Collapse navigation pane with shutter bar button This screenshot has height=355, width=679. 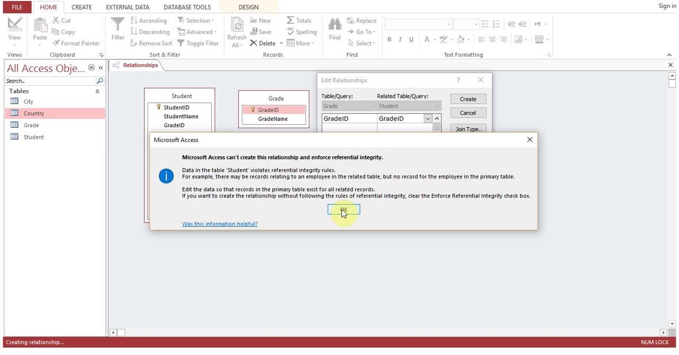101,68
